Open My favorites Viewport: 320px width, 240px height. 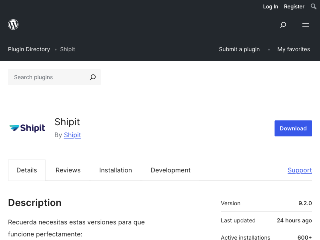pyautogui.click(x=294, y=49)
